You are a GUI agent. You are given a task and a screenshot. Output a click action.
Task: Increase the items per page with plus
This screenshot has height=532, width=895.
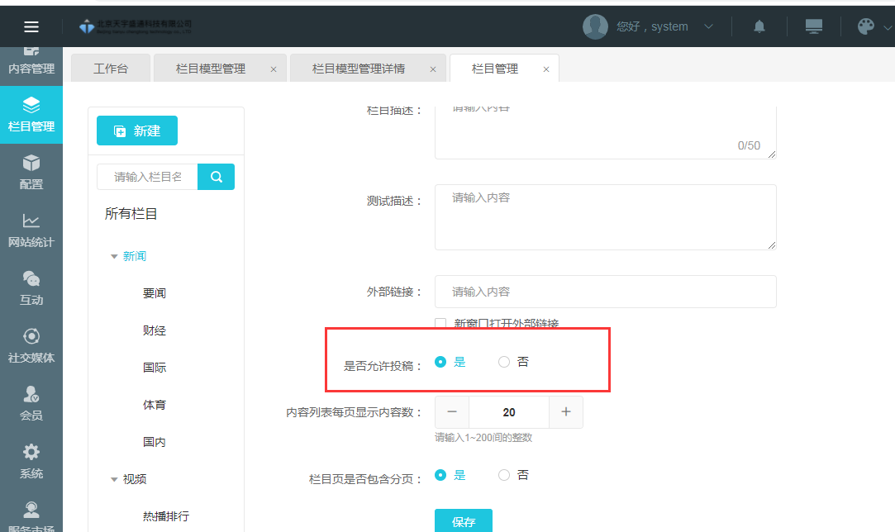[566, 412]
